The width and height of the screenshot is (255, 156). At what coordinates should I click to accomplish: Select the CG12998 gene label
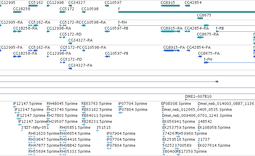tap(55, 3)
